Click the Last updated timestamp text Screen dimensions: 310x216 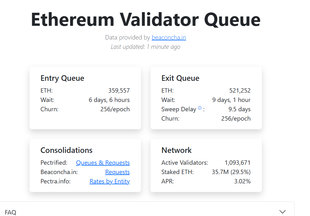(x=145, y=47)
